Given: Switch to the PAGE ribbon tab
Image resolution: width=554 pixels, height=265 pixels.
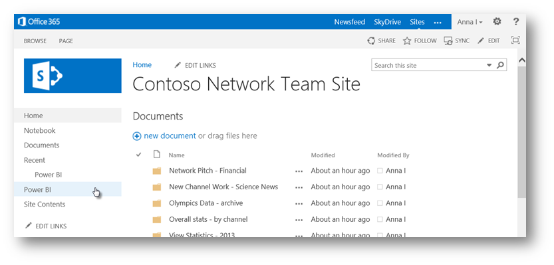Looking at the screenshot, I should point(66,41).
